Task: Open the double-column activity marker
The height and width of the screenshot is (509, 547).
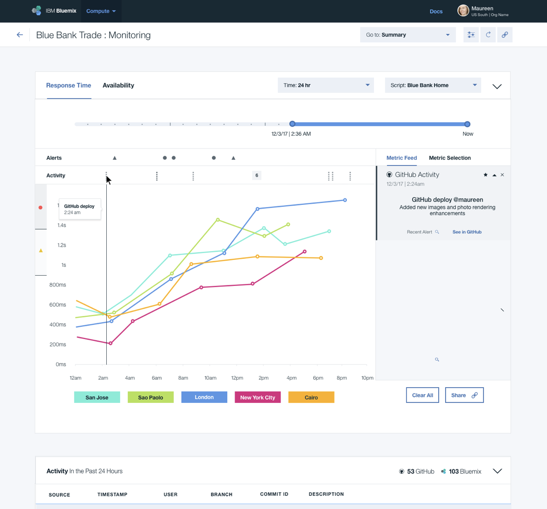Action: pos(331,176)
